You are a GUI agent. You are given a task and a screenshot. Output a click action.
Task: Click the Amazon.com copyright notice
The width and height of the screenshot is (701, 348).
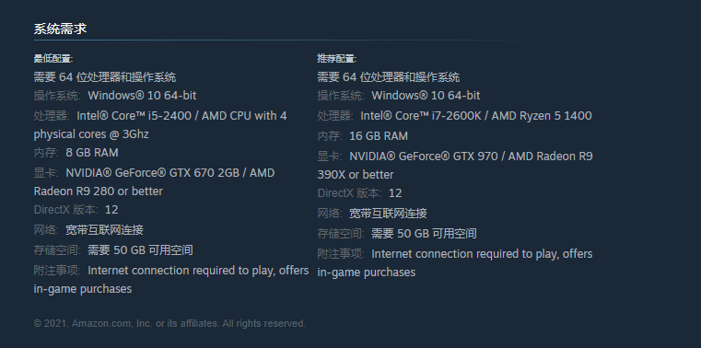pos(169,323)
